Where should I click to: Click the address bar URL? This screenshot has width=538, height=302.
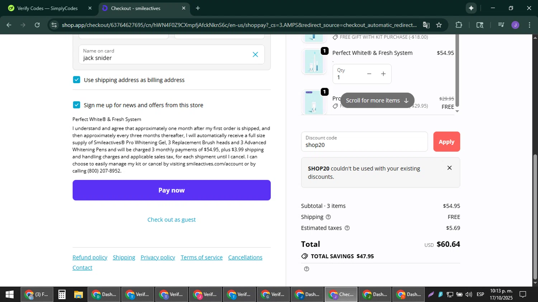239,25
